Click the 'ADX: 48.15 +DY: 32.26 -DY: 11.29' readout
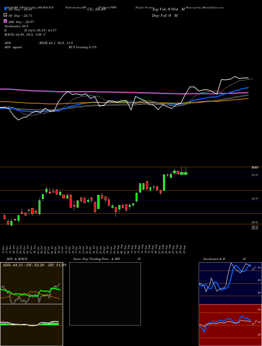Image resolution: width=262 pixels, height=346 pixels. pyautogui.click(x=34, y=265)
